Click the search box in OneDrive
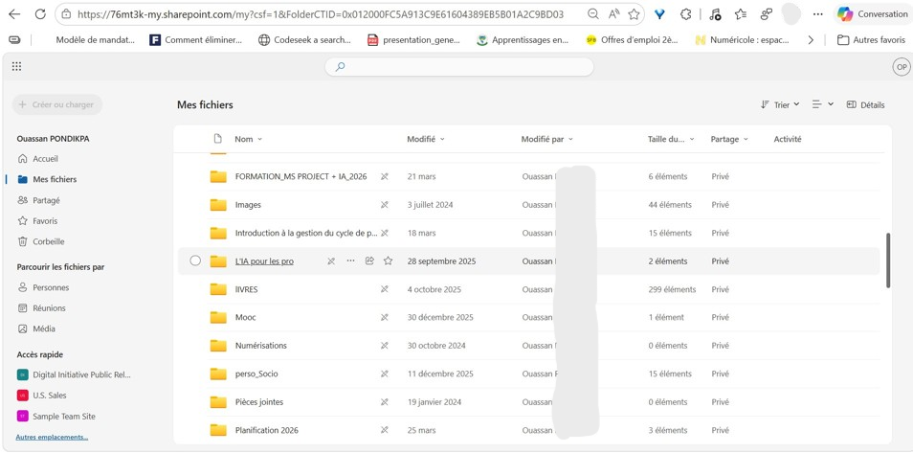Screen dimensions: 913x453 point(458,67)
